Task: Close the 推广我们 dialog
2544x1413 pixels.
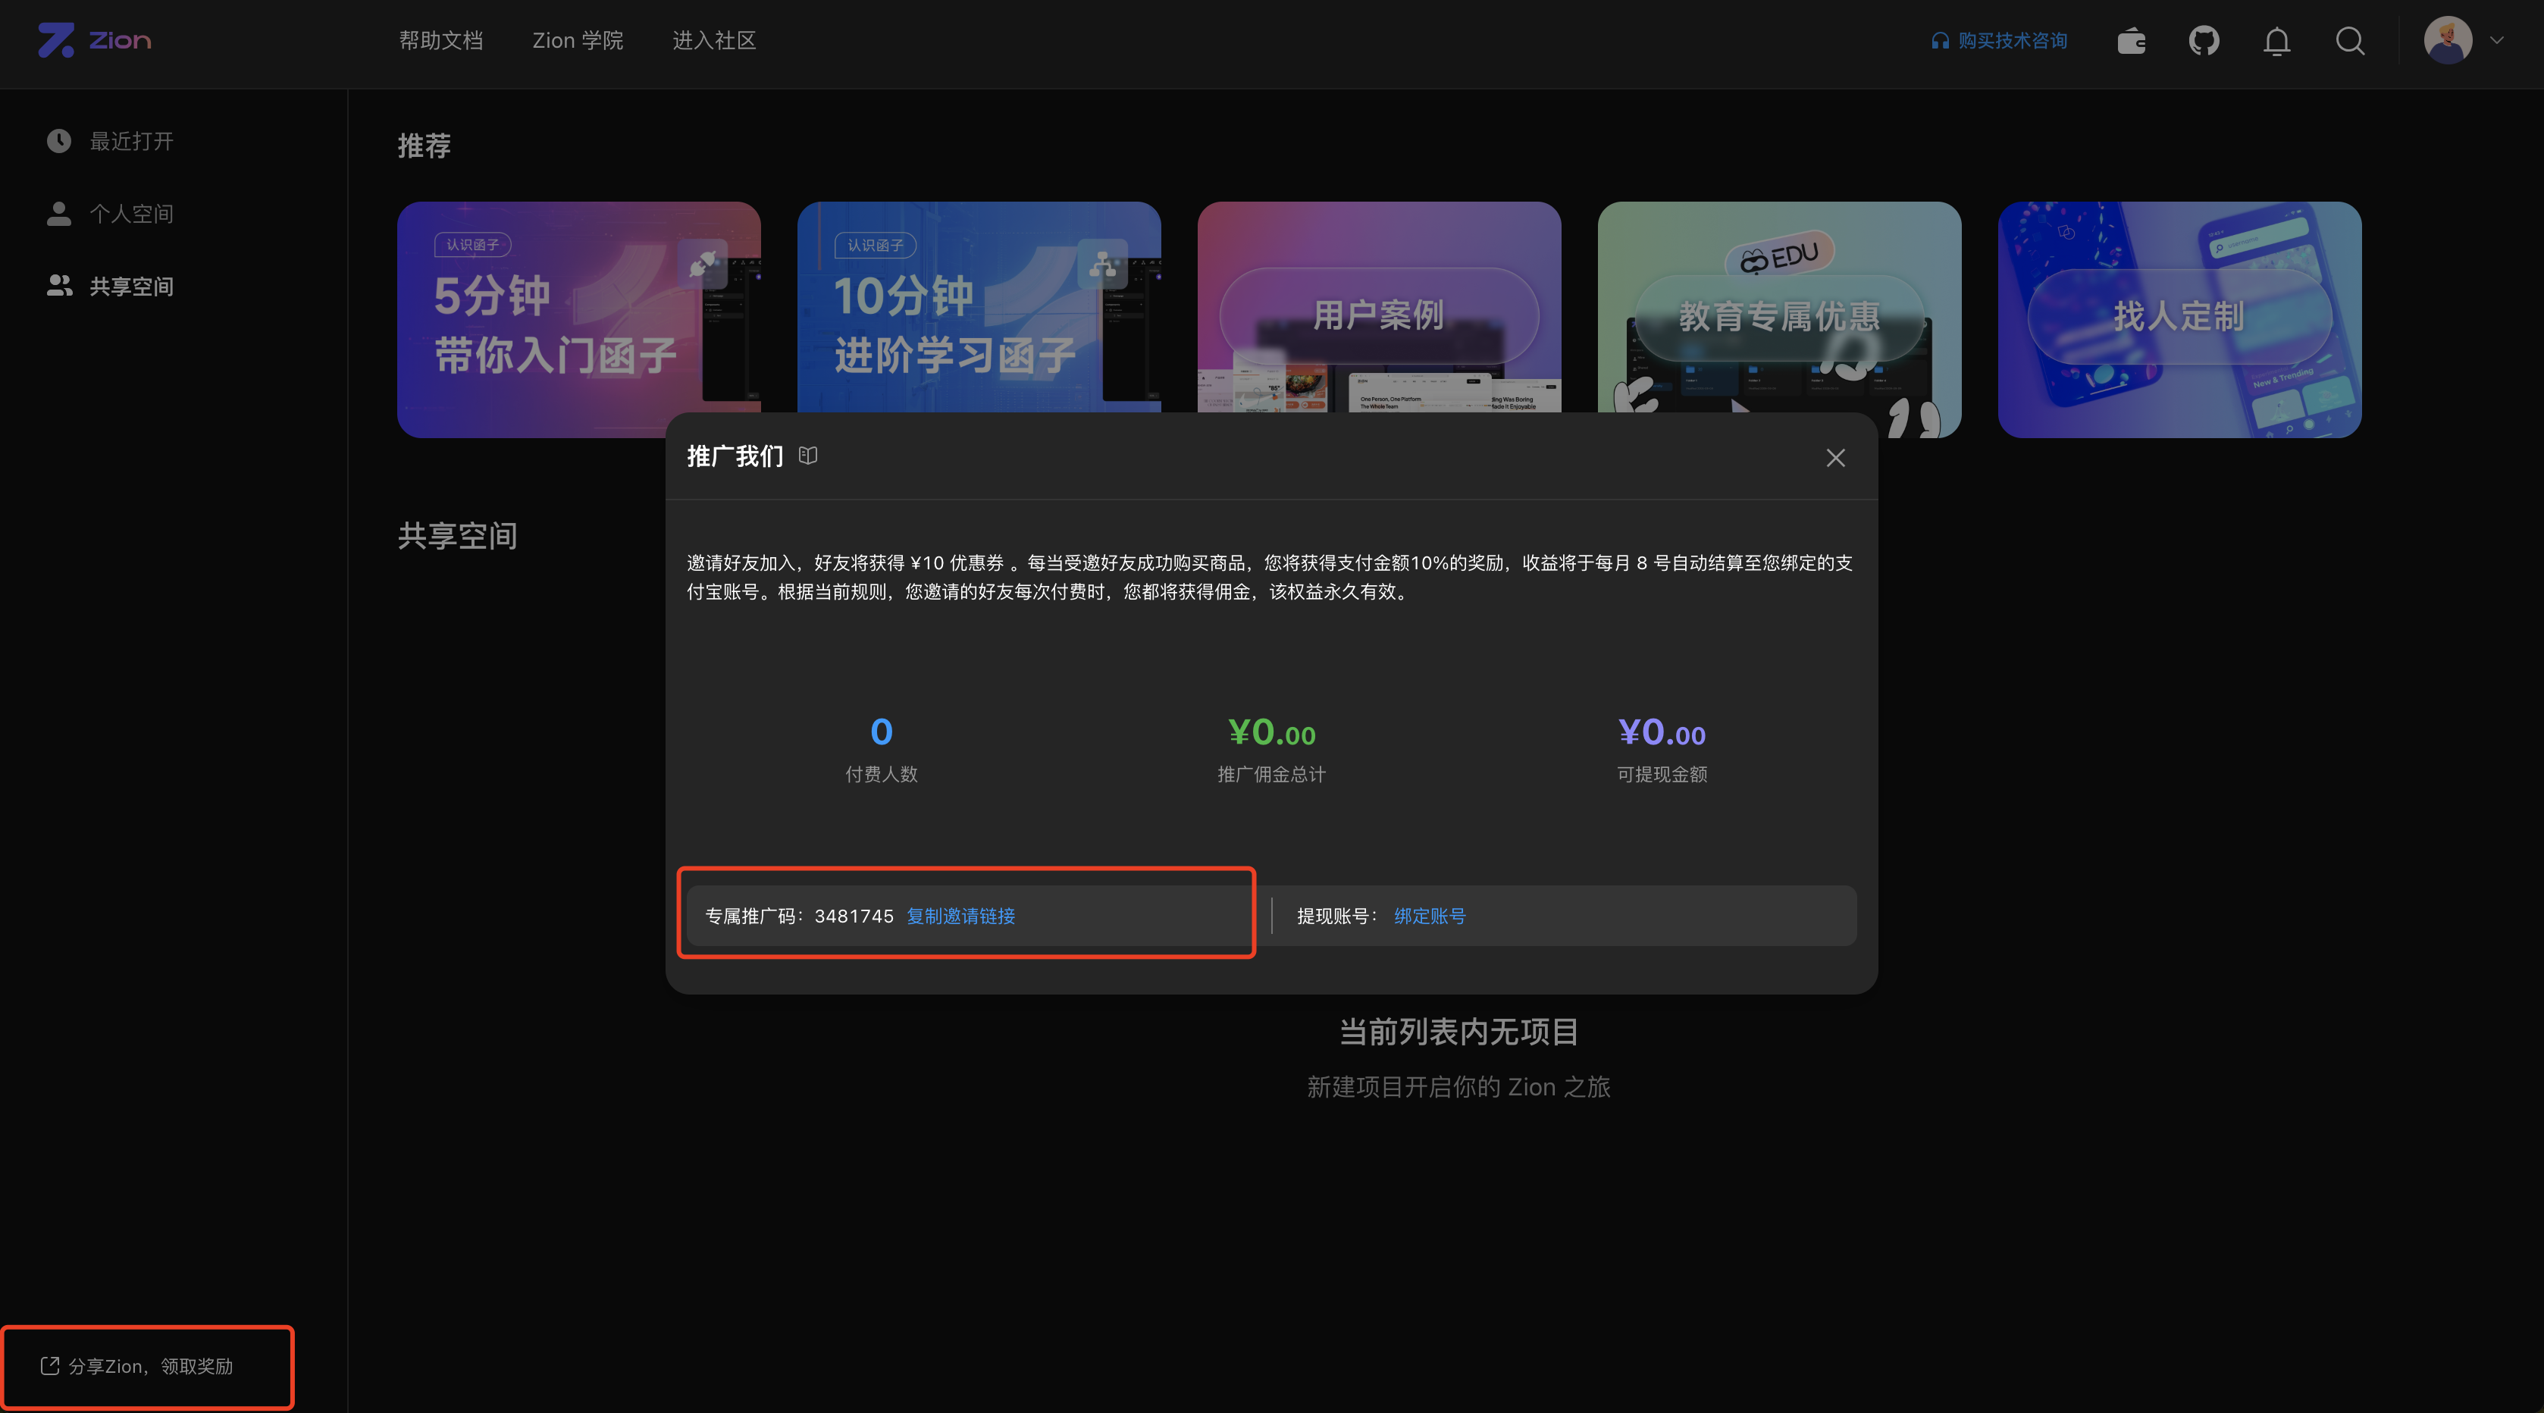Action: click(1835, 458)
